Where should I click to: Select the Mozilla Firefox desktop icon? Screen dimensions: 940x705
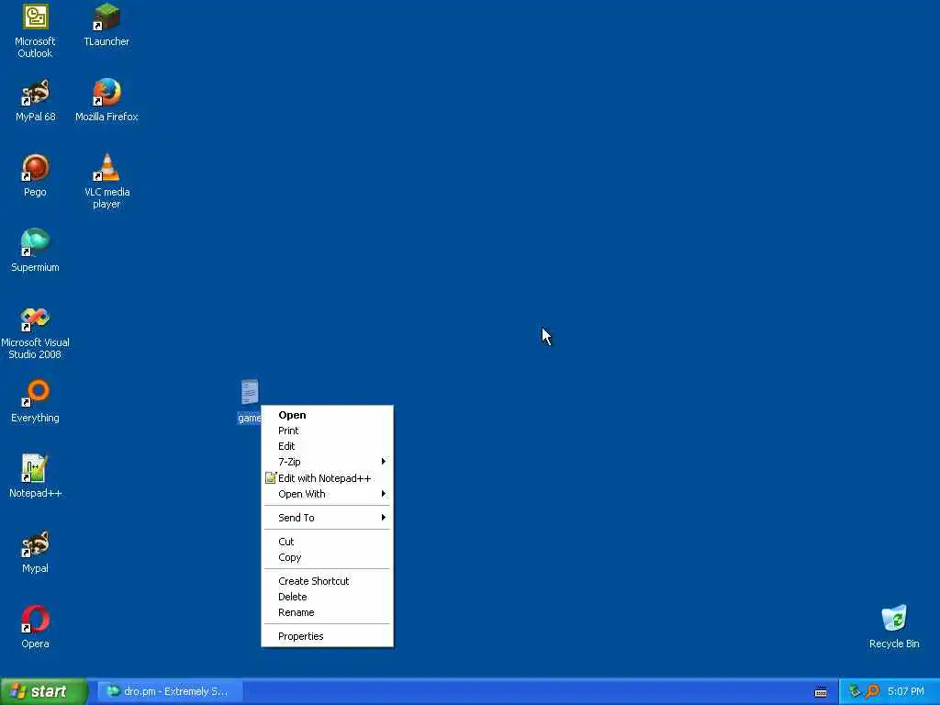[x=106, y=101]
